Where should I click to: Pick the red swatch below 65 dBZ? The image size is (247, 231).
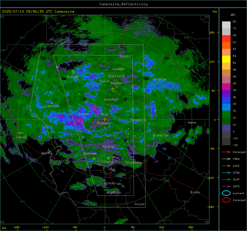pyautogui.click(x=226, y=39)
